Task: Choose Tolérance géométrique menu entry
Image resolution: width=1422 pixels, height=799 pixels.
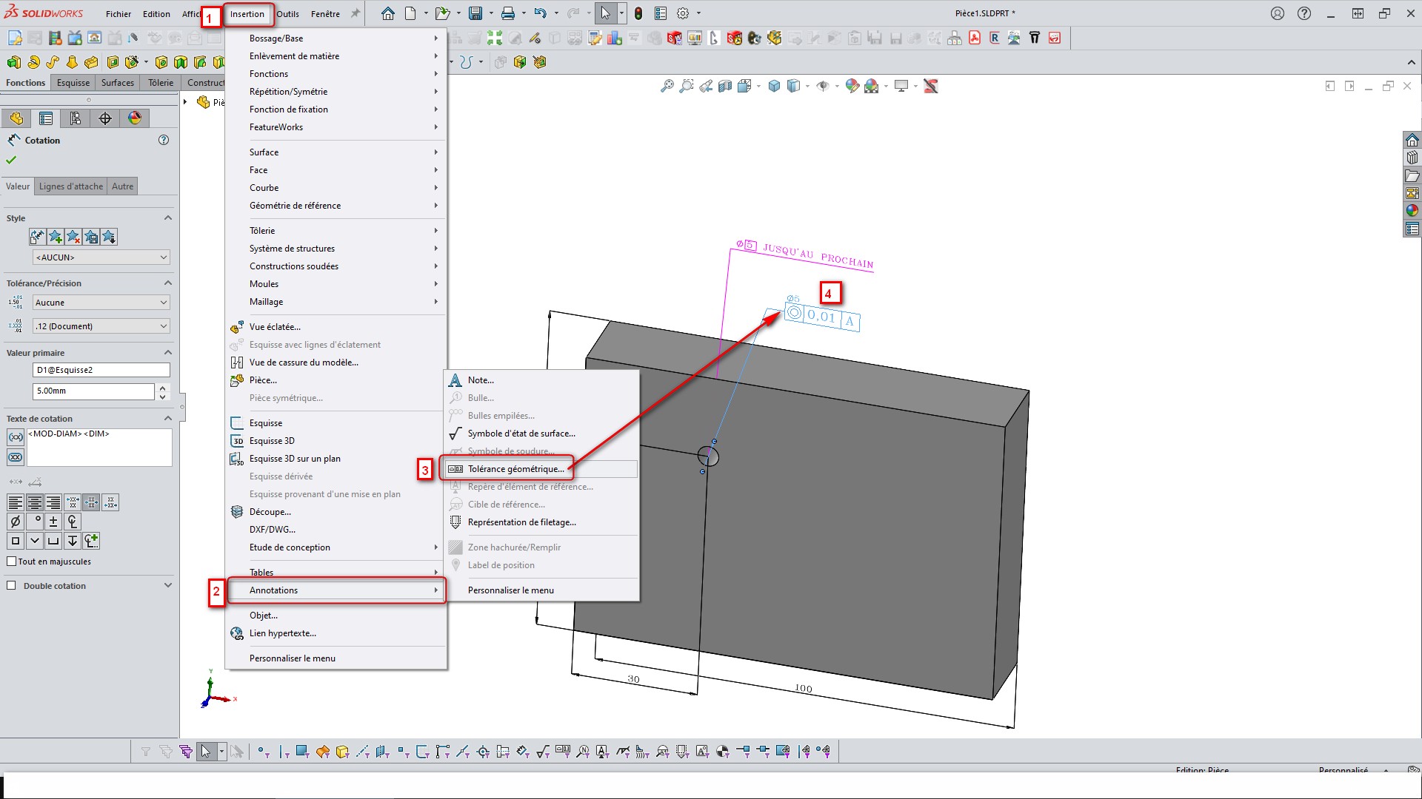Action: [x=515, y=469]
